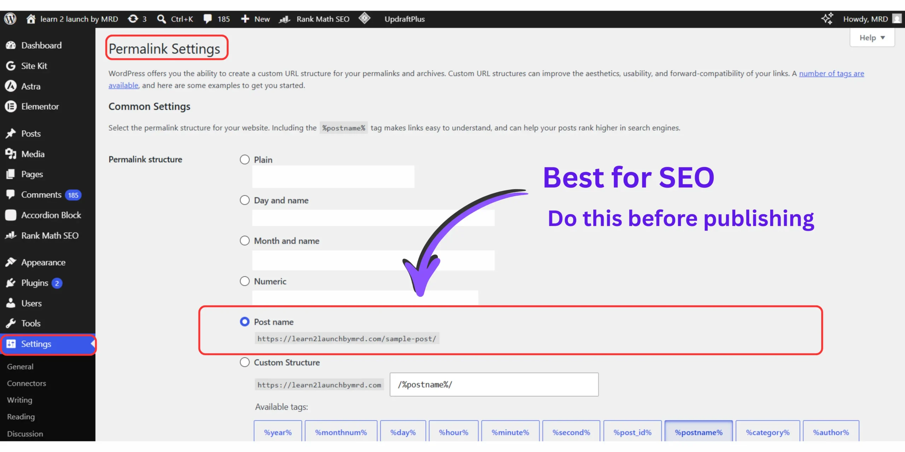The image size is (905, 452).
Task: Select the Post name radio button
Action: coord(245,322)
